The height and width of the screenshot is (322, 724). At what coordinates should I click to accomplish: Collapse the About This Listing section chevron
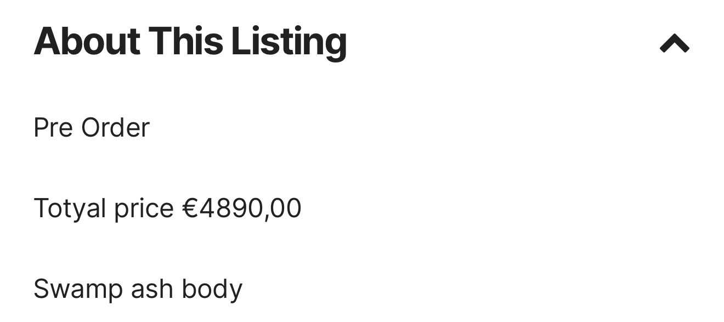pyautogui.click(x=674, y=43)
